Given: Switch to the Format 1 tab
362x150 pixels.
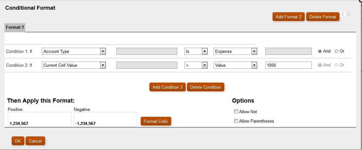Looking at the screenshot, I should click(x=15, y=27).
